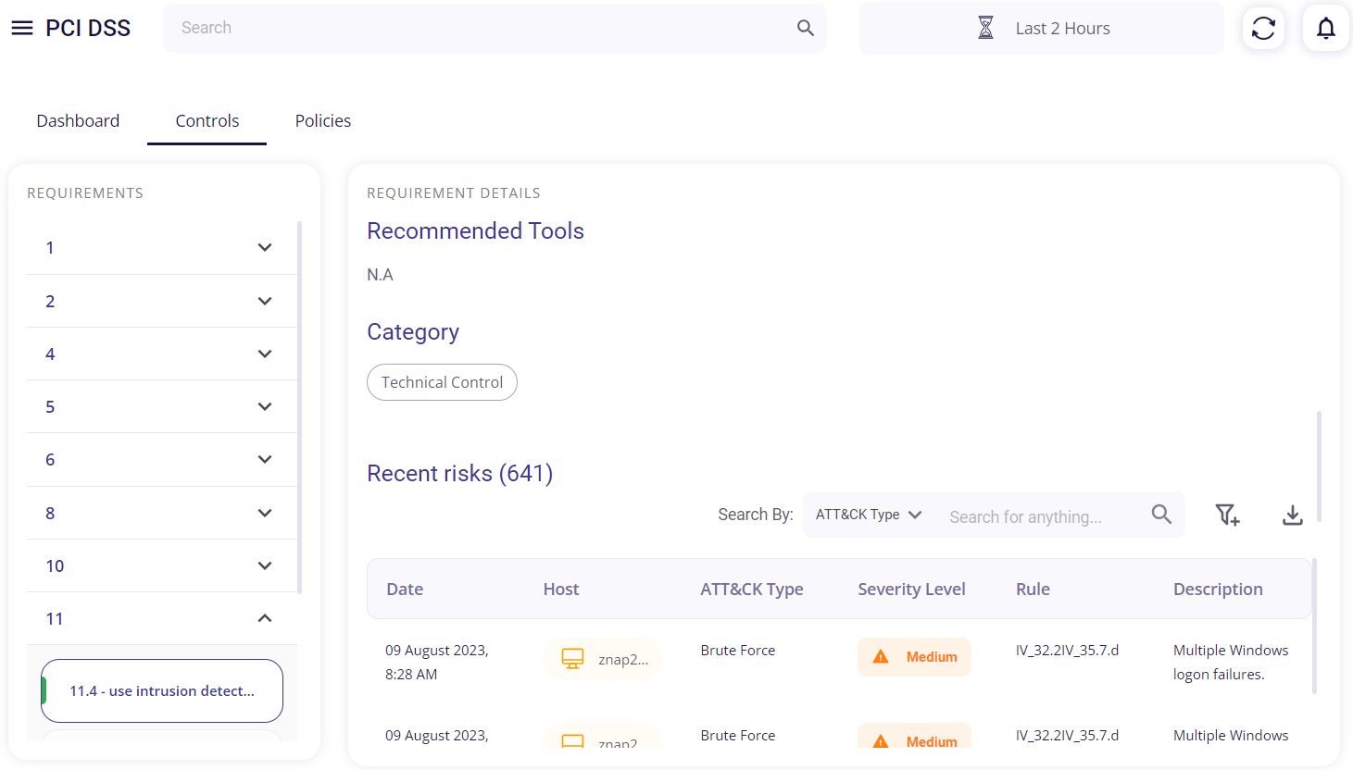Select 11.4 - use intrusion detect... control
This screenshot has height=770, width=1353.
(162, 691)
